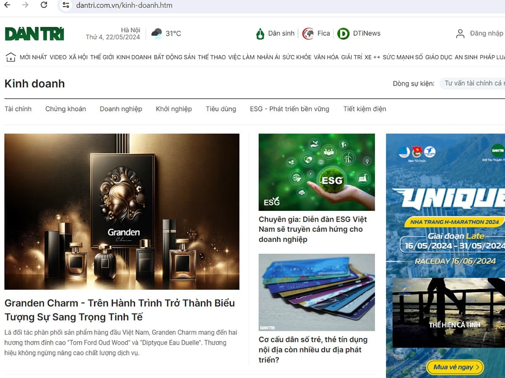
Task: Click the weather cloud icon
Action: [x=157, y=34]
